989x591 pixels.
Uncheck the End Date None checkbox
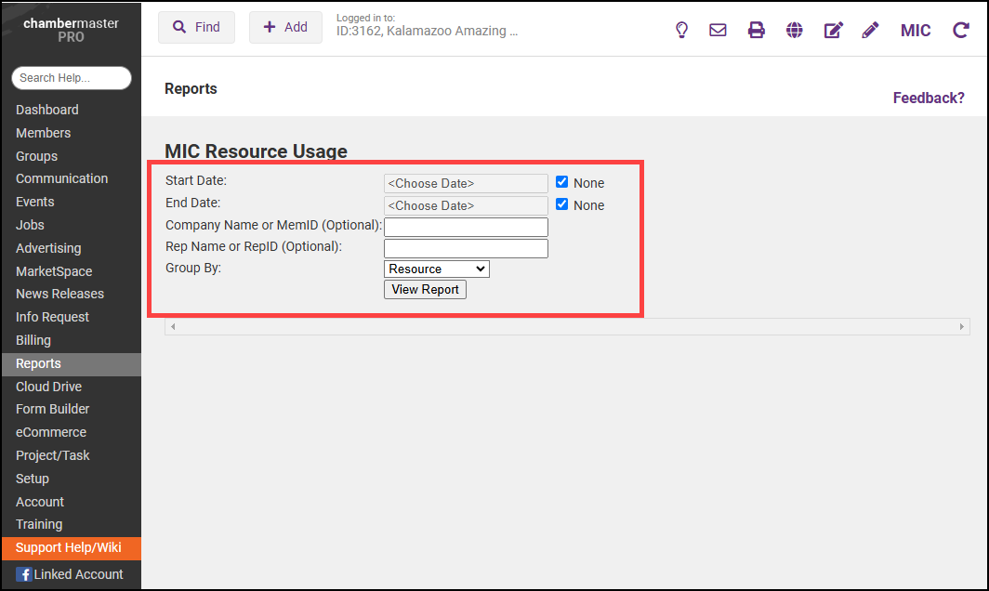click(x=561, y=204)
